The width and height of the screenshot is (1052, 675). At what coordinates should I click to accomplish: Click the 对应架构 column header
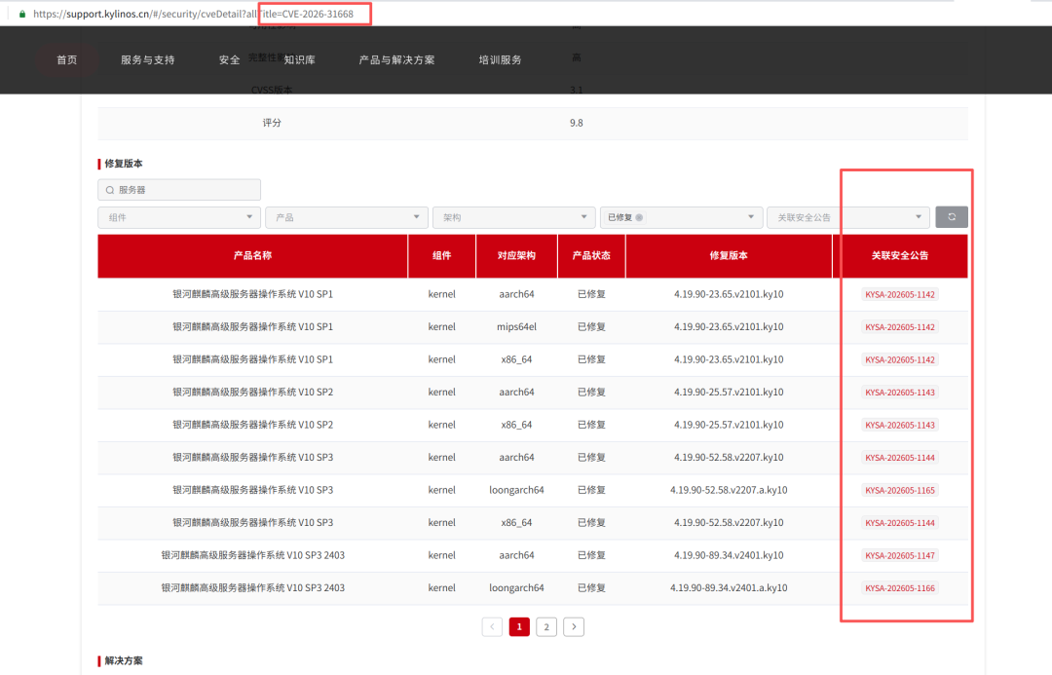516,255
